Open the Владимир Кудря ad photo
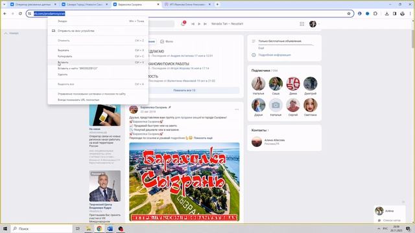Viewport: 415px width, 233px height. pos(105,186)
